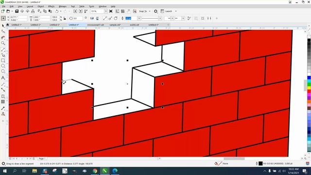Click the Print icon
Viewport: 311px width, 175px height.
[x=33, y=11]
